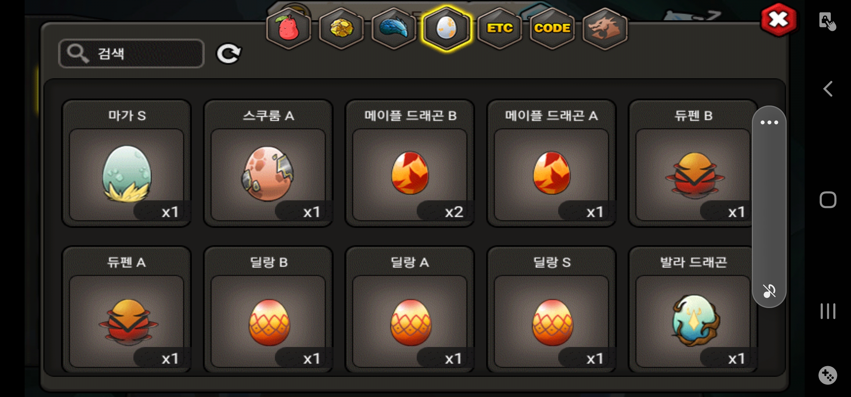Open the game controller tools icon
851x397 pixels.
(828, 375)
